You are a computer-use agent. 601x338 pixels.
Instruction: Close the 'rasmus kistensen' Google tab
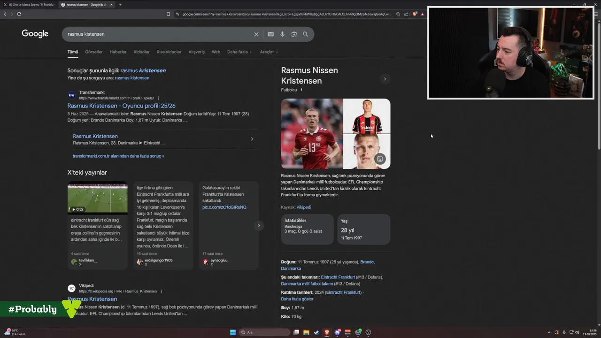[111, 5]
